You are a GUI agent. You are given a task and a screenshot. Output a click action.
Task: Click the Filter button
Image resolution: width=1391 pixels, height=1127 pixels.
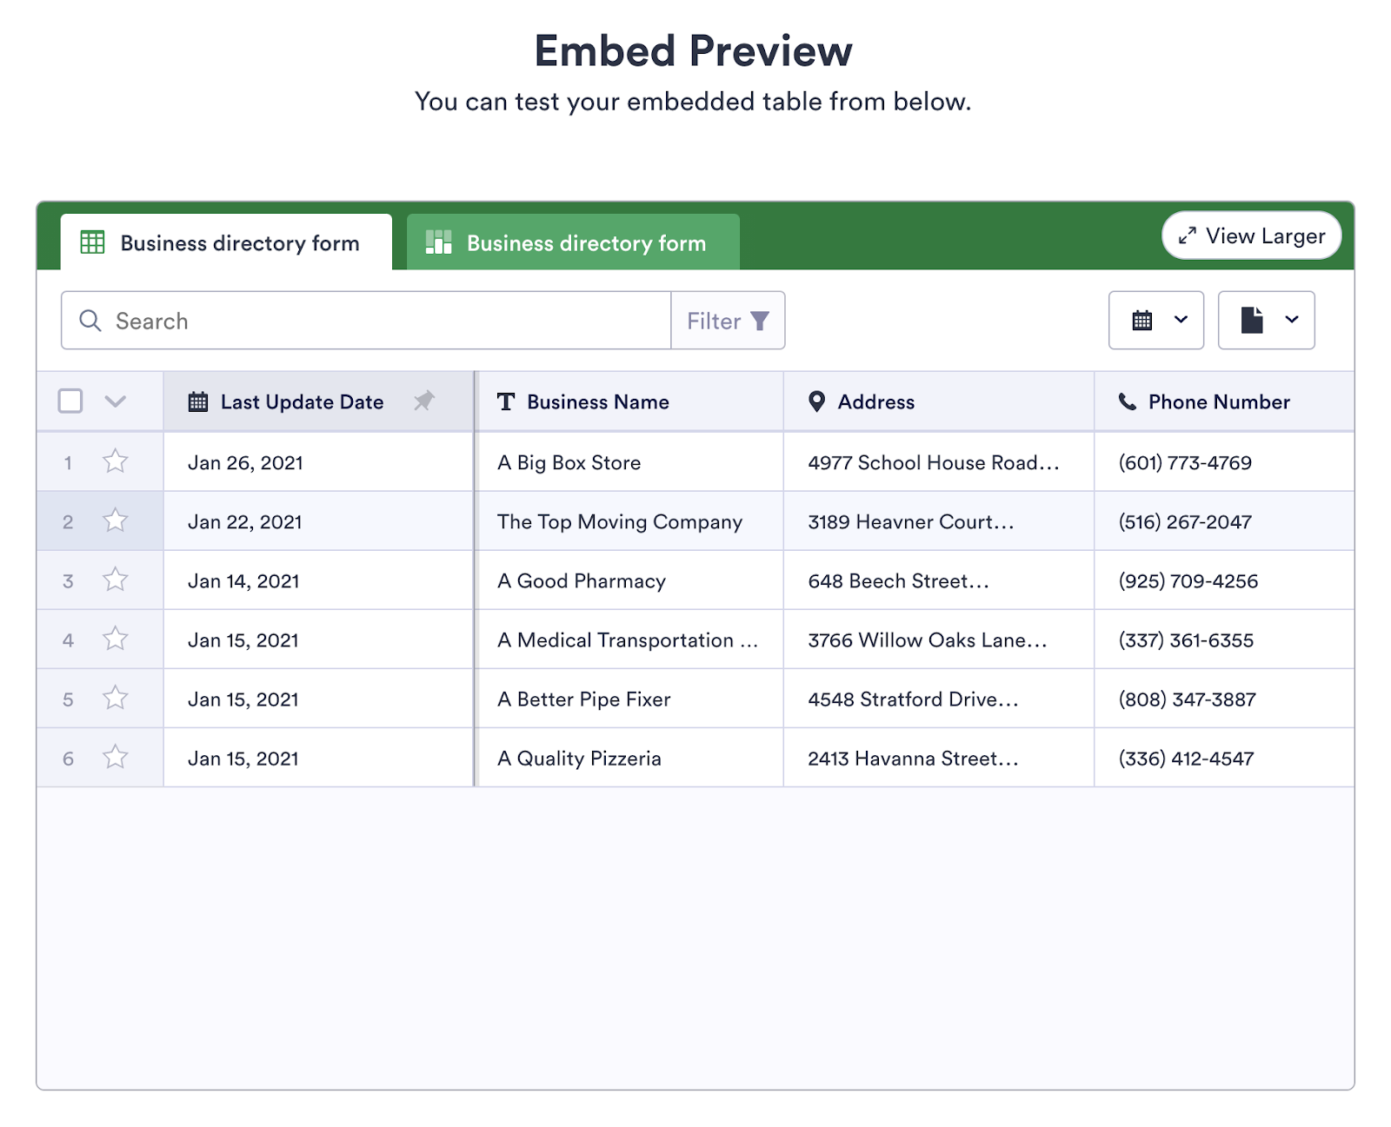point(728,321)
